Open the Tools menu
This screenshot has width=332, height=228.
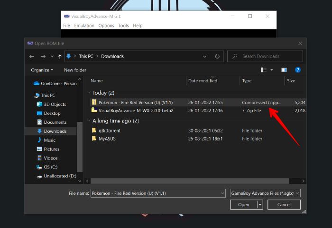(123, 26)
